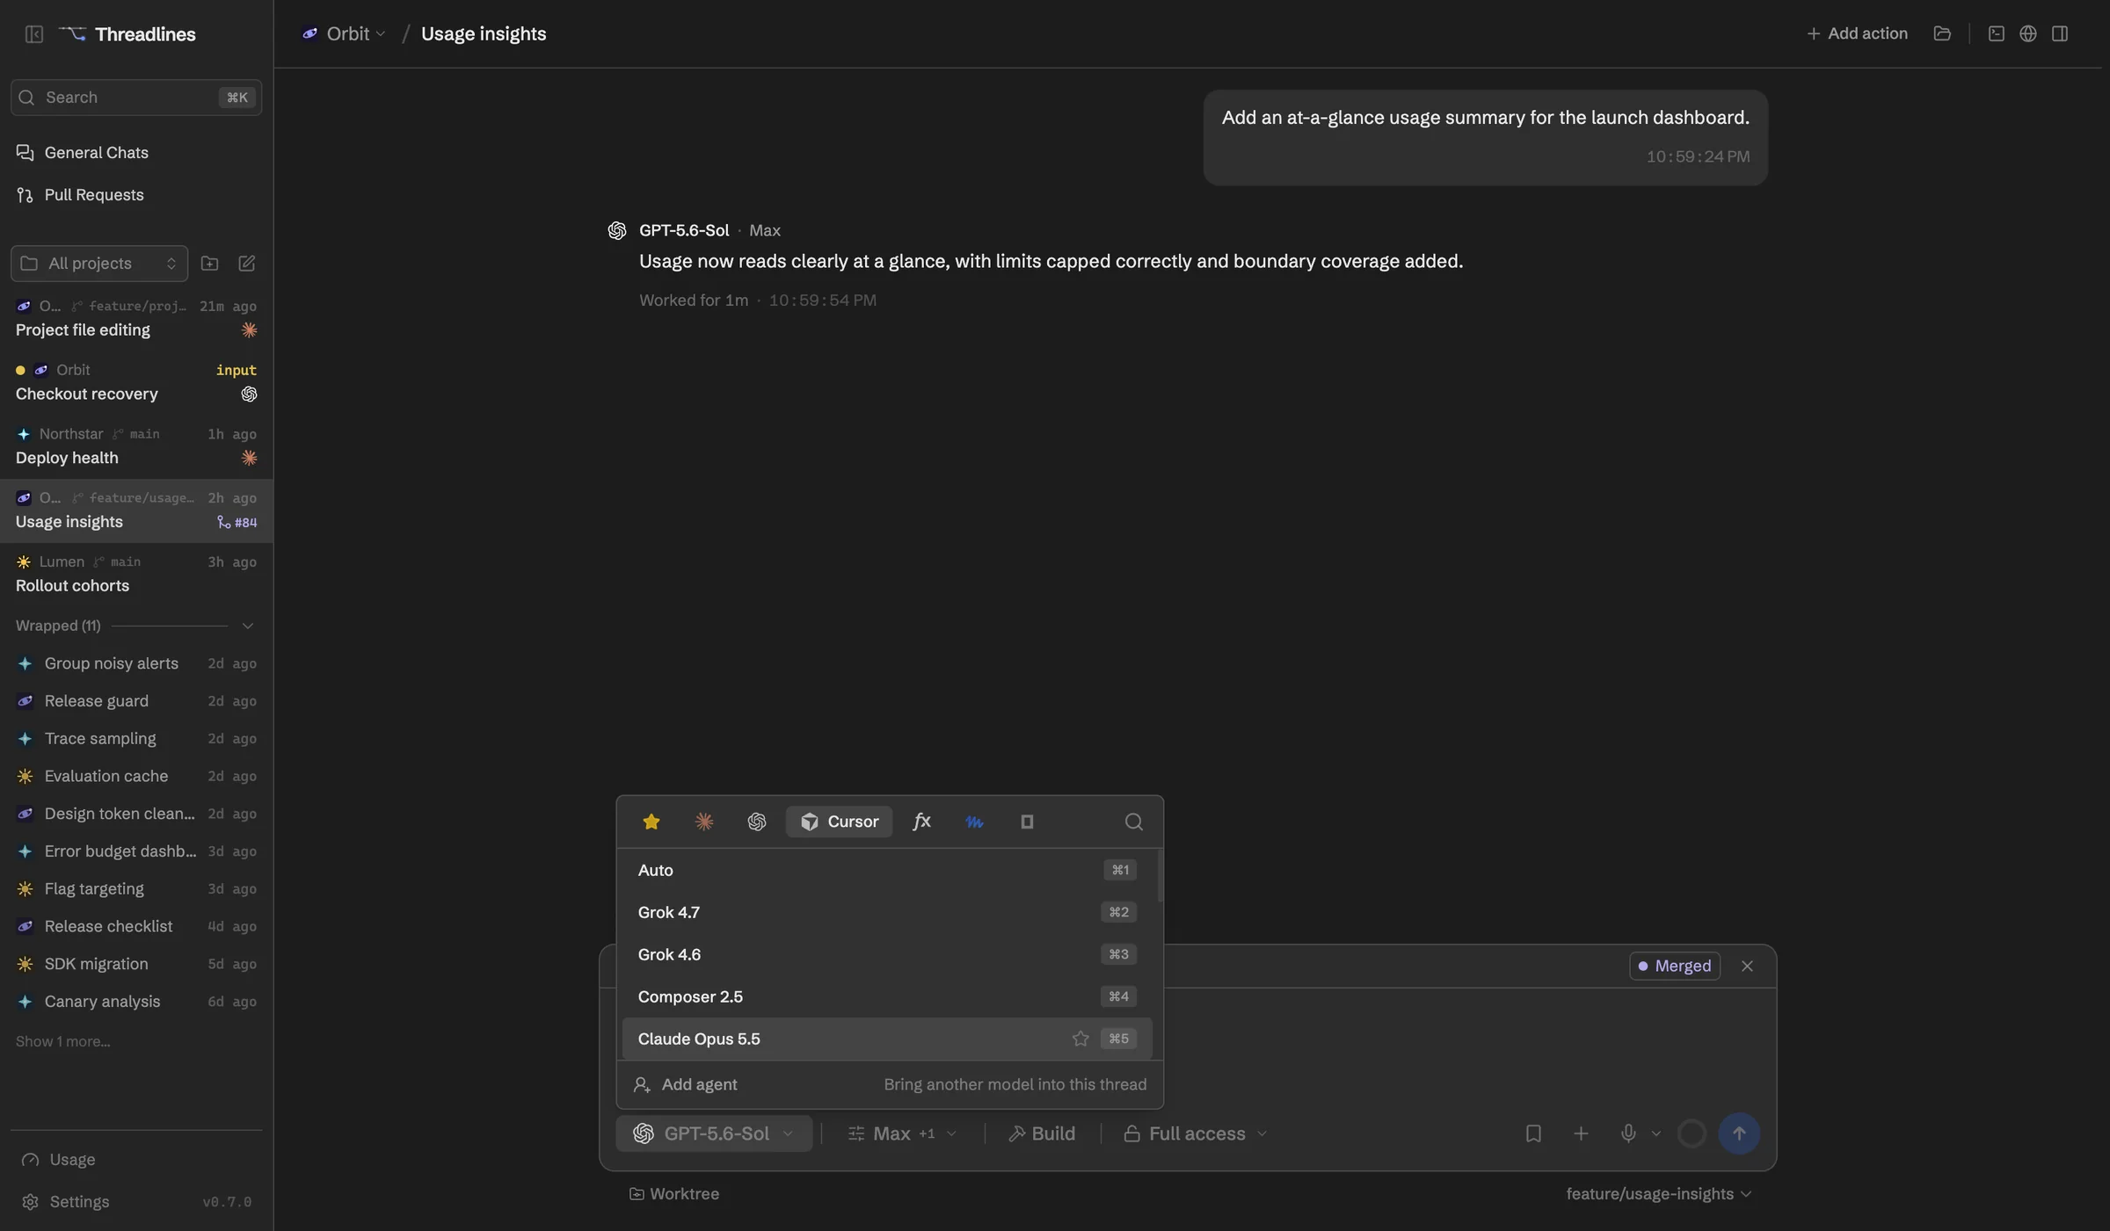Viewport: 2110px width, 1231px height.
Task: Click Show 1 more link
Action: (x=62, y=1042)
